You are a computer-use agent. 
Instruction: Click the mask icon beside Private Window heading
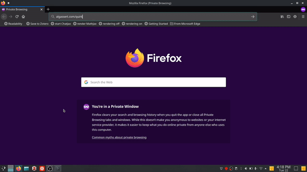click(x=86, y=107)
